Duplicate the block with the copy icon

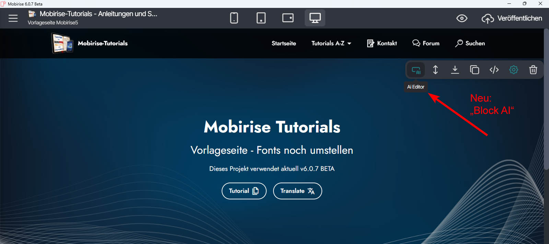click(475, 70)
